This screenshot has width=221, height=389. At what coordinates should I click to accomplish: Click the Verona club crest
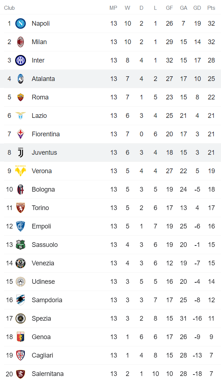[x=21, y=171]
